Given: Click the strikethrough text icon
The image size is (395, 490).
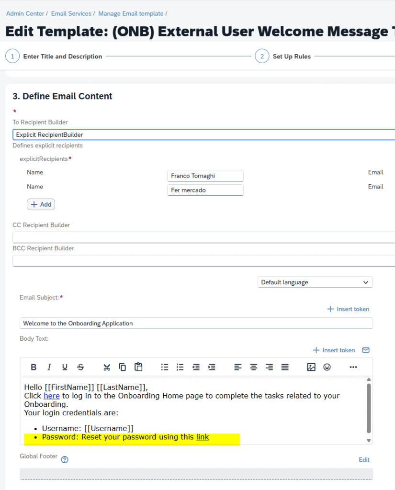Looking at the screenshot, I should coord(80,367).
